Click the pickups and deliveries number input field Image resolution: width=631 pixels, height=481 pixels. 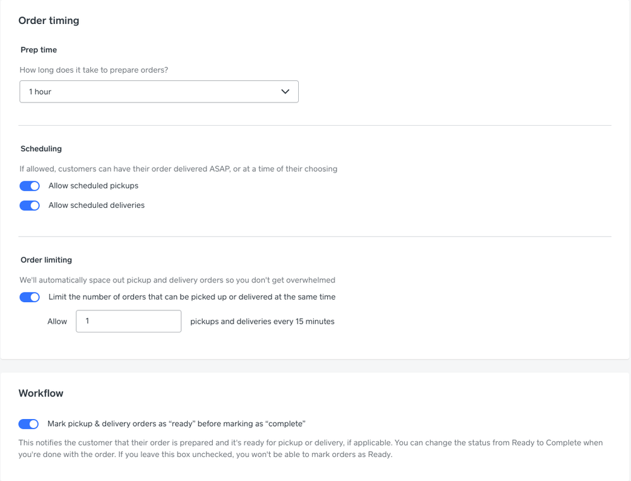point(128,321)
